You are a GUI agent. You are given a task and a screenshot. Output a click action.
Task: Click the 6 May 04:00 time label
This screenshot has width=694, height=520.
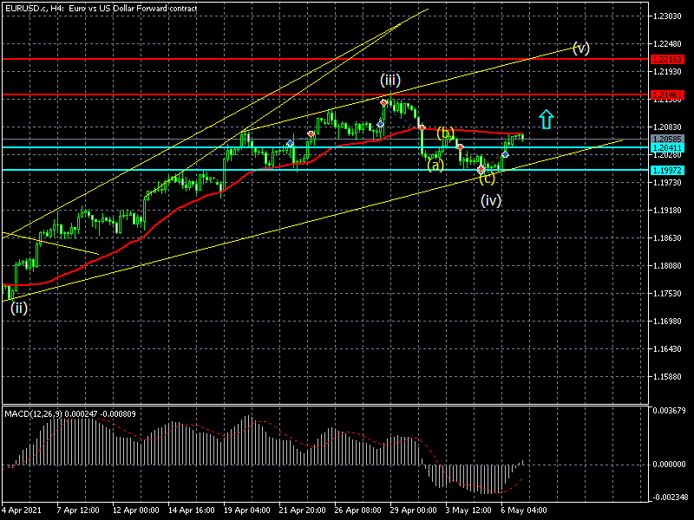pyautogui.click(x=524, y=510)
